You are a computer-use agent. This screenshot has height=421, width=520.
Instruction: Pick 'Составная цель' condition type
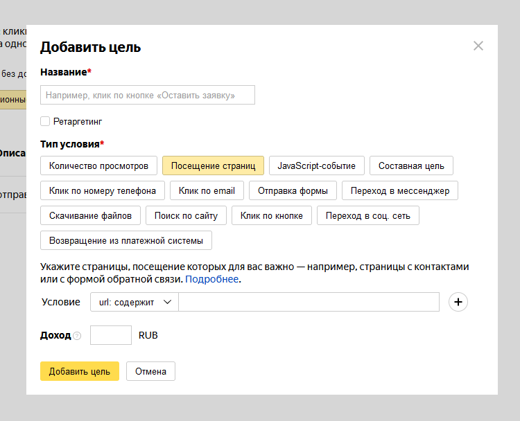tap(411, 166)
